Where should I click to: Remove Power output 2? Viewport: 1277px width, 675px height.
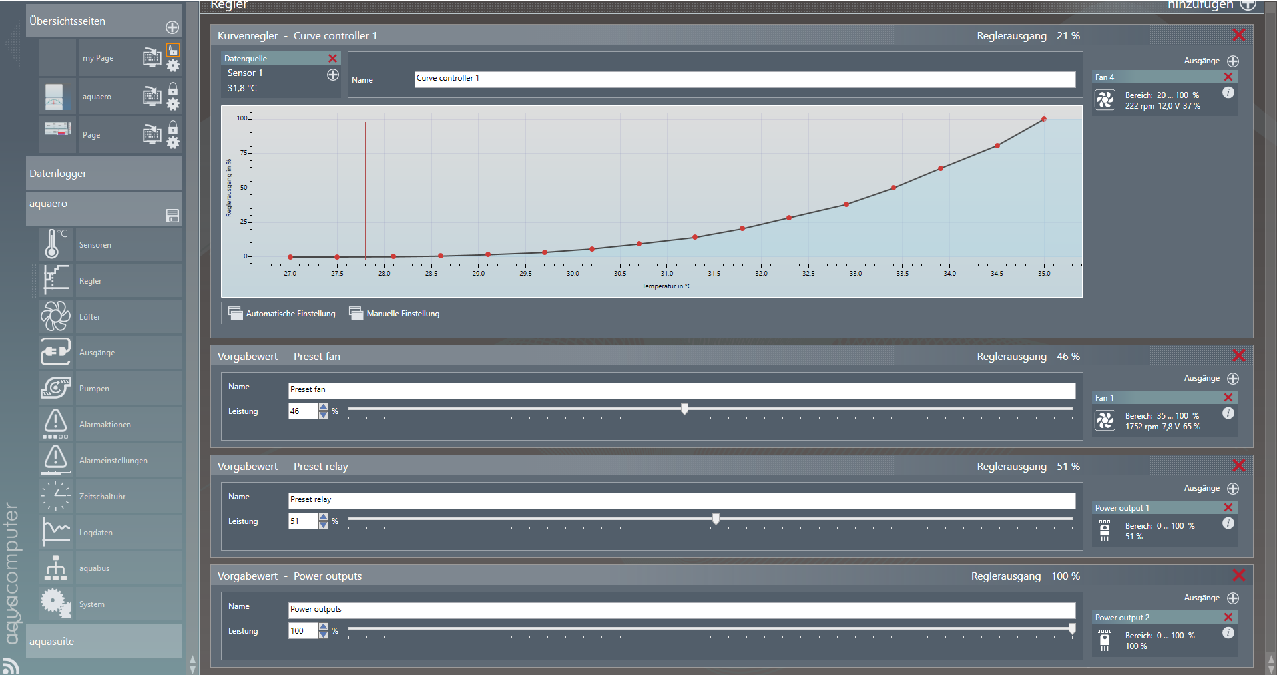[1228, 617]
